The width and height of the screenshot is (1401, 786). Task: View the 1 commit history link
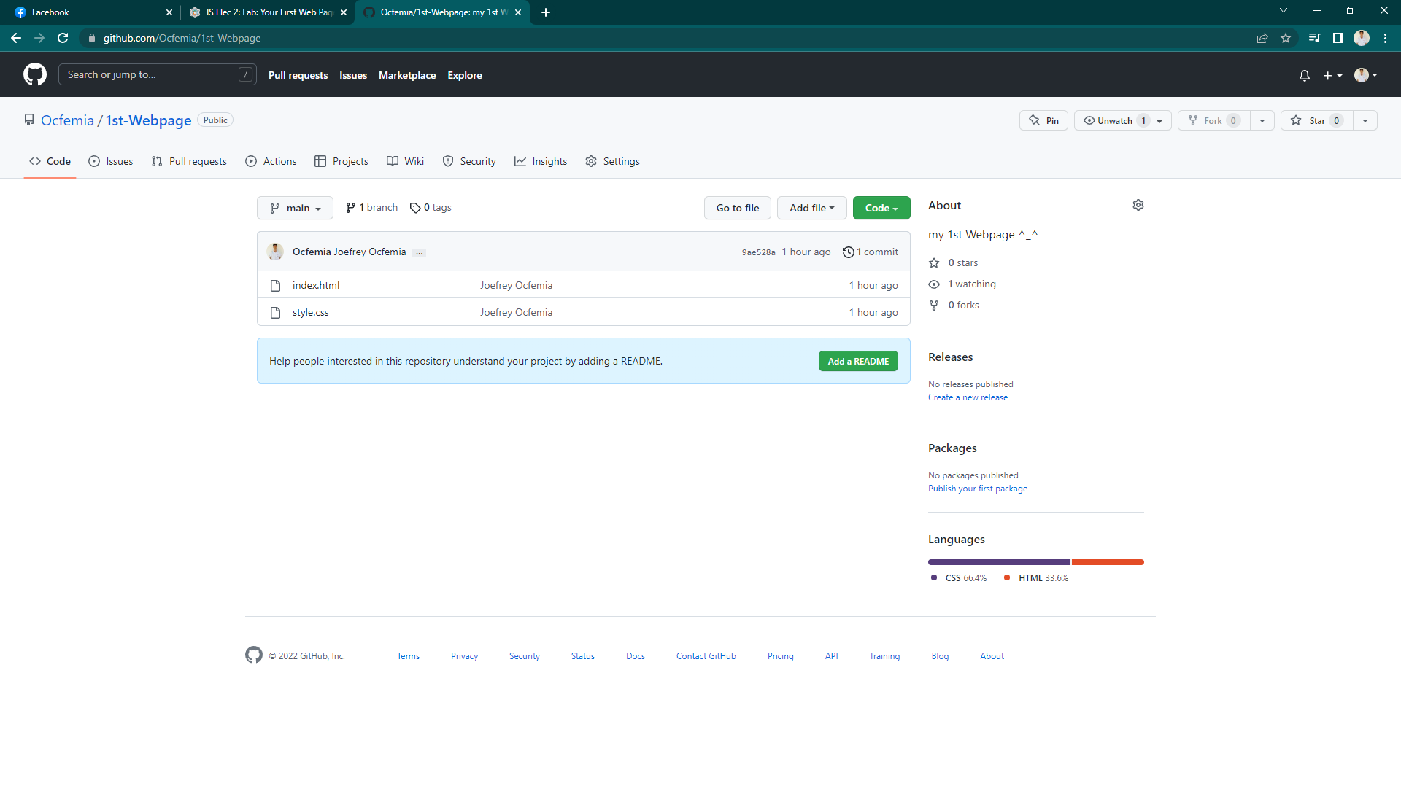[x=871, y=252]
